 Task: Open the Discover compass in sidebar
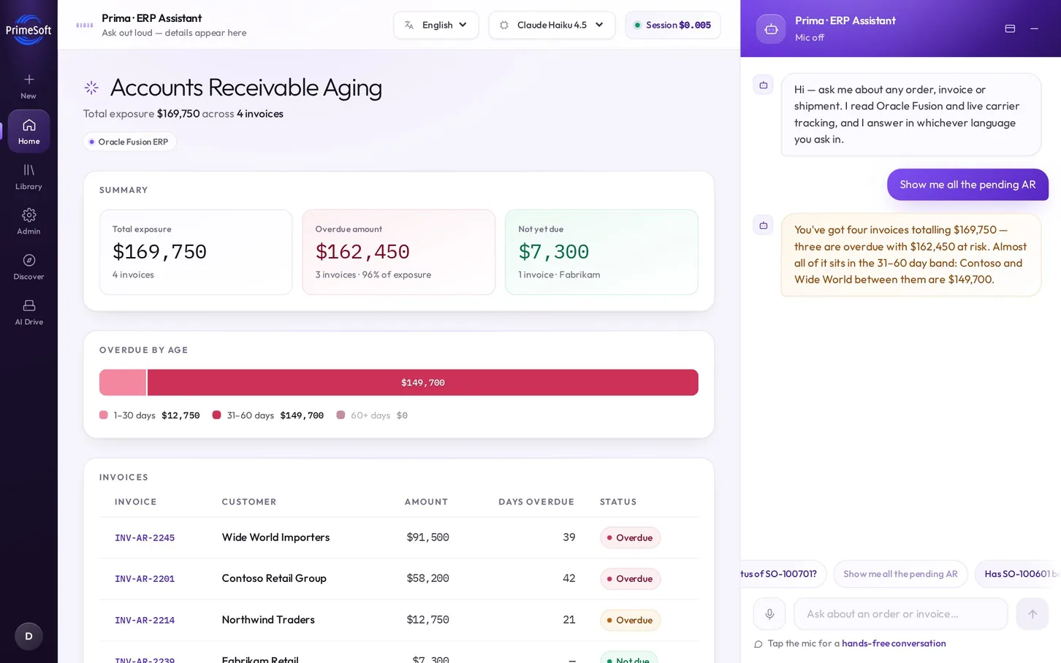coord(28,267)
